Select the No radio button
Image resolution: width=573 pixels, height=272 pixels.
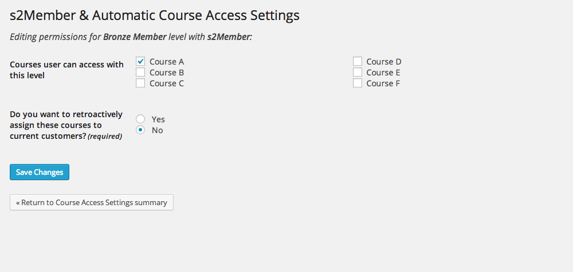click(x=140, y=130)
